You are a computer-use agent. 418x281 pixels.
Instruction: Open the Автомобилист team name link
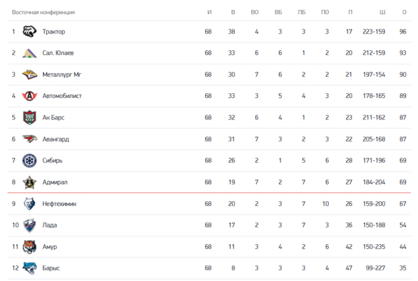[62, 96]
